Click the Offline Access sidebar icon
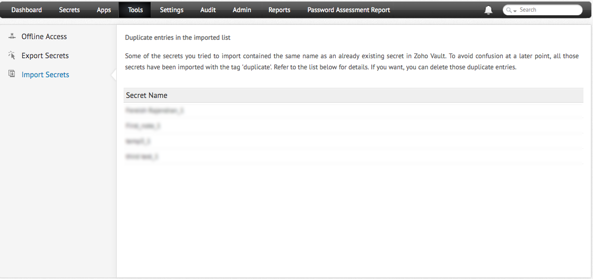 pos(12,36)
